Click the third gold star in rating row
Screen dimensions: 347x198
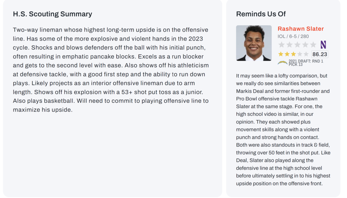(x=293, y=54)
